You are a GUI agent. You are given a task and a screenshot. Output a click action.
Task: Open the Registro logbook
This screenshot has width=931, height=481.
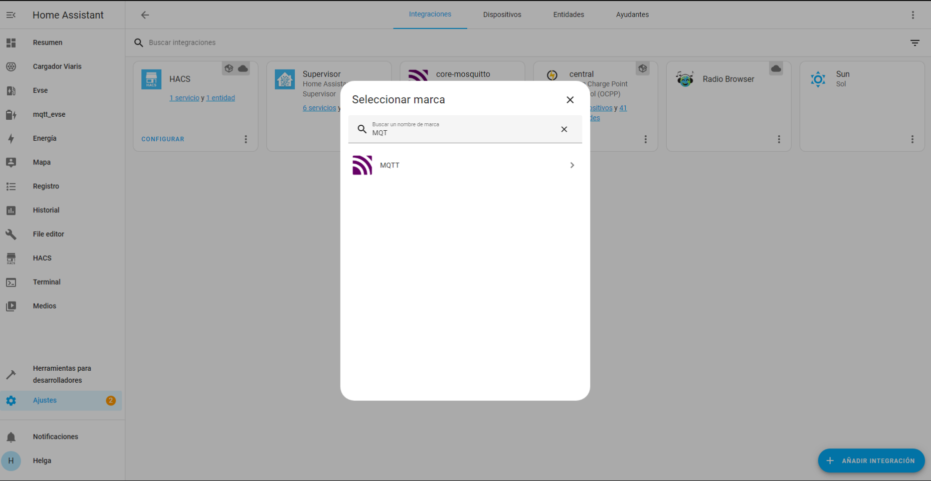pos(61,186)
